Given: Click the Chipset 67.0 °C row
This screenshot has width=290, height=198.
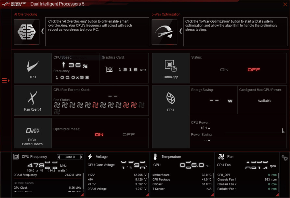Looking at the screenshot, I should point(182,184).
